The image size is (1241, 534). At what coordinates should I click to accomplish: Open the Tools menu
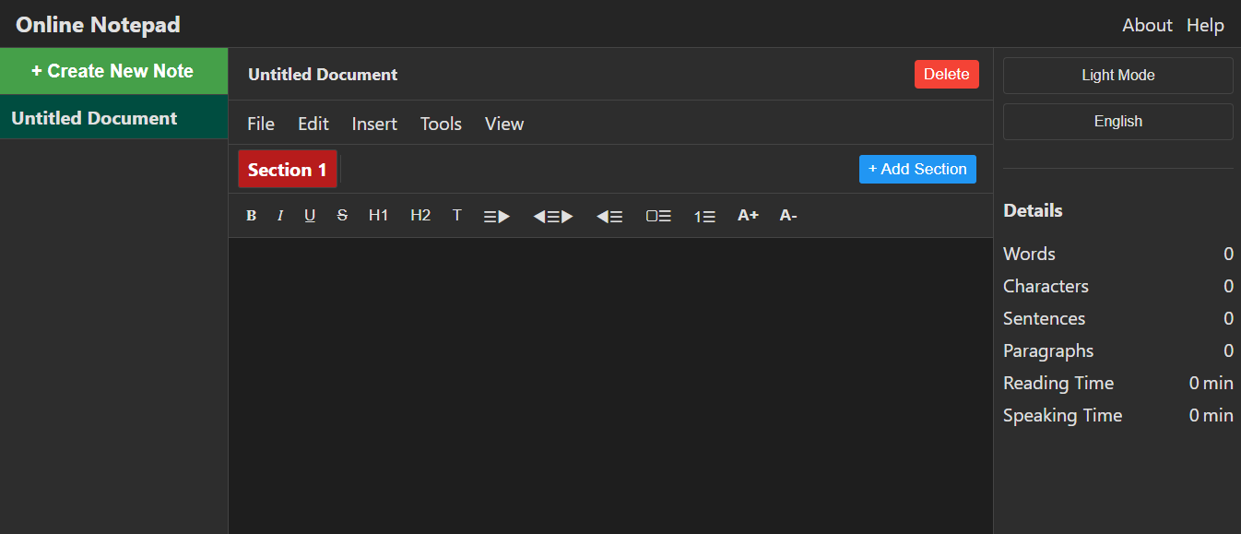click(x=441, y=123)
